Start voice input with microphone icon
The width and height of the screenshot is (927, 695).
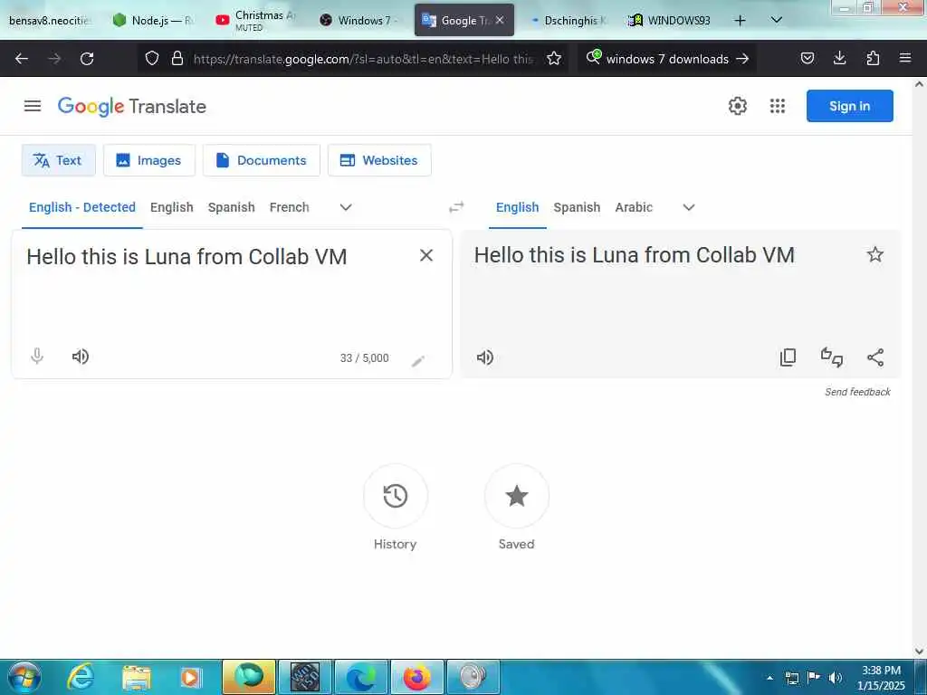click(37, 357)
